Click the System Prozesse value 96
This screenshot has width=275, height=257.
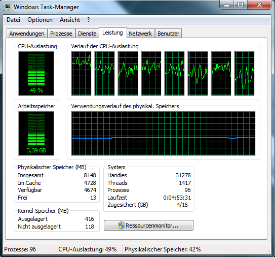(187, 190)
